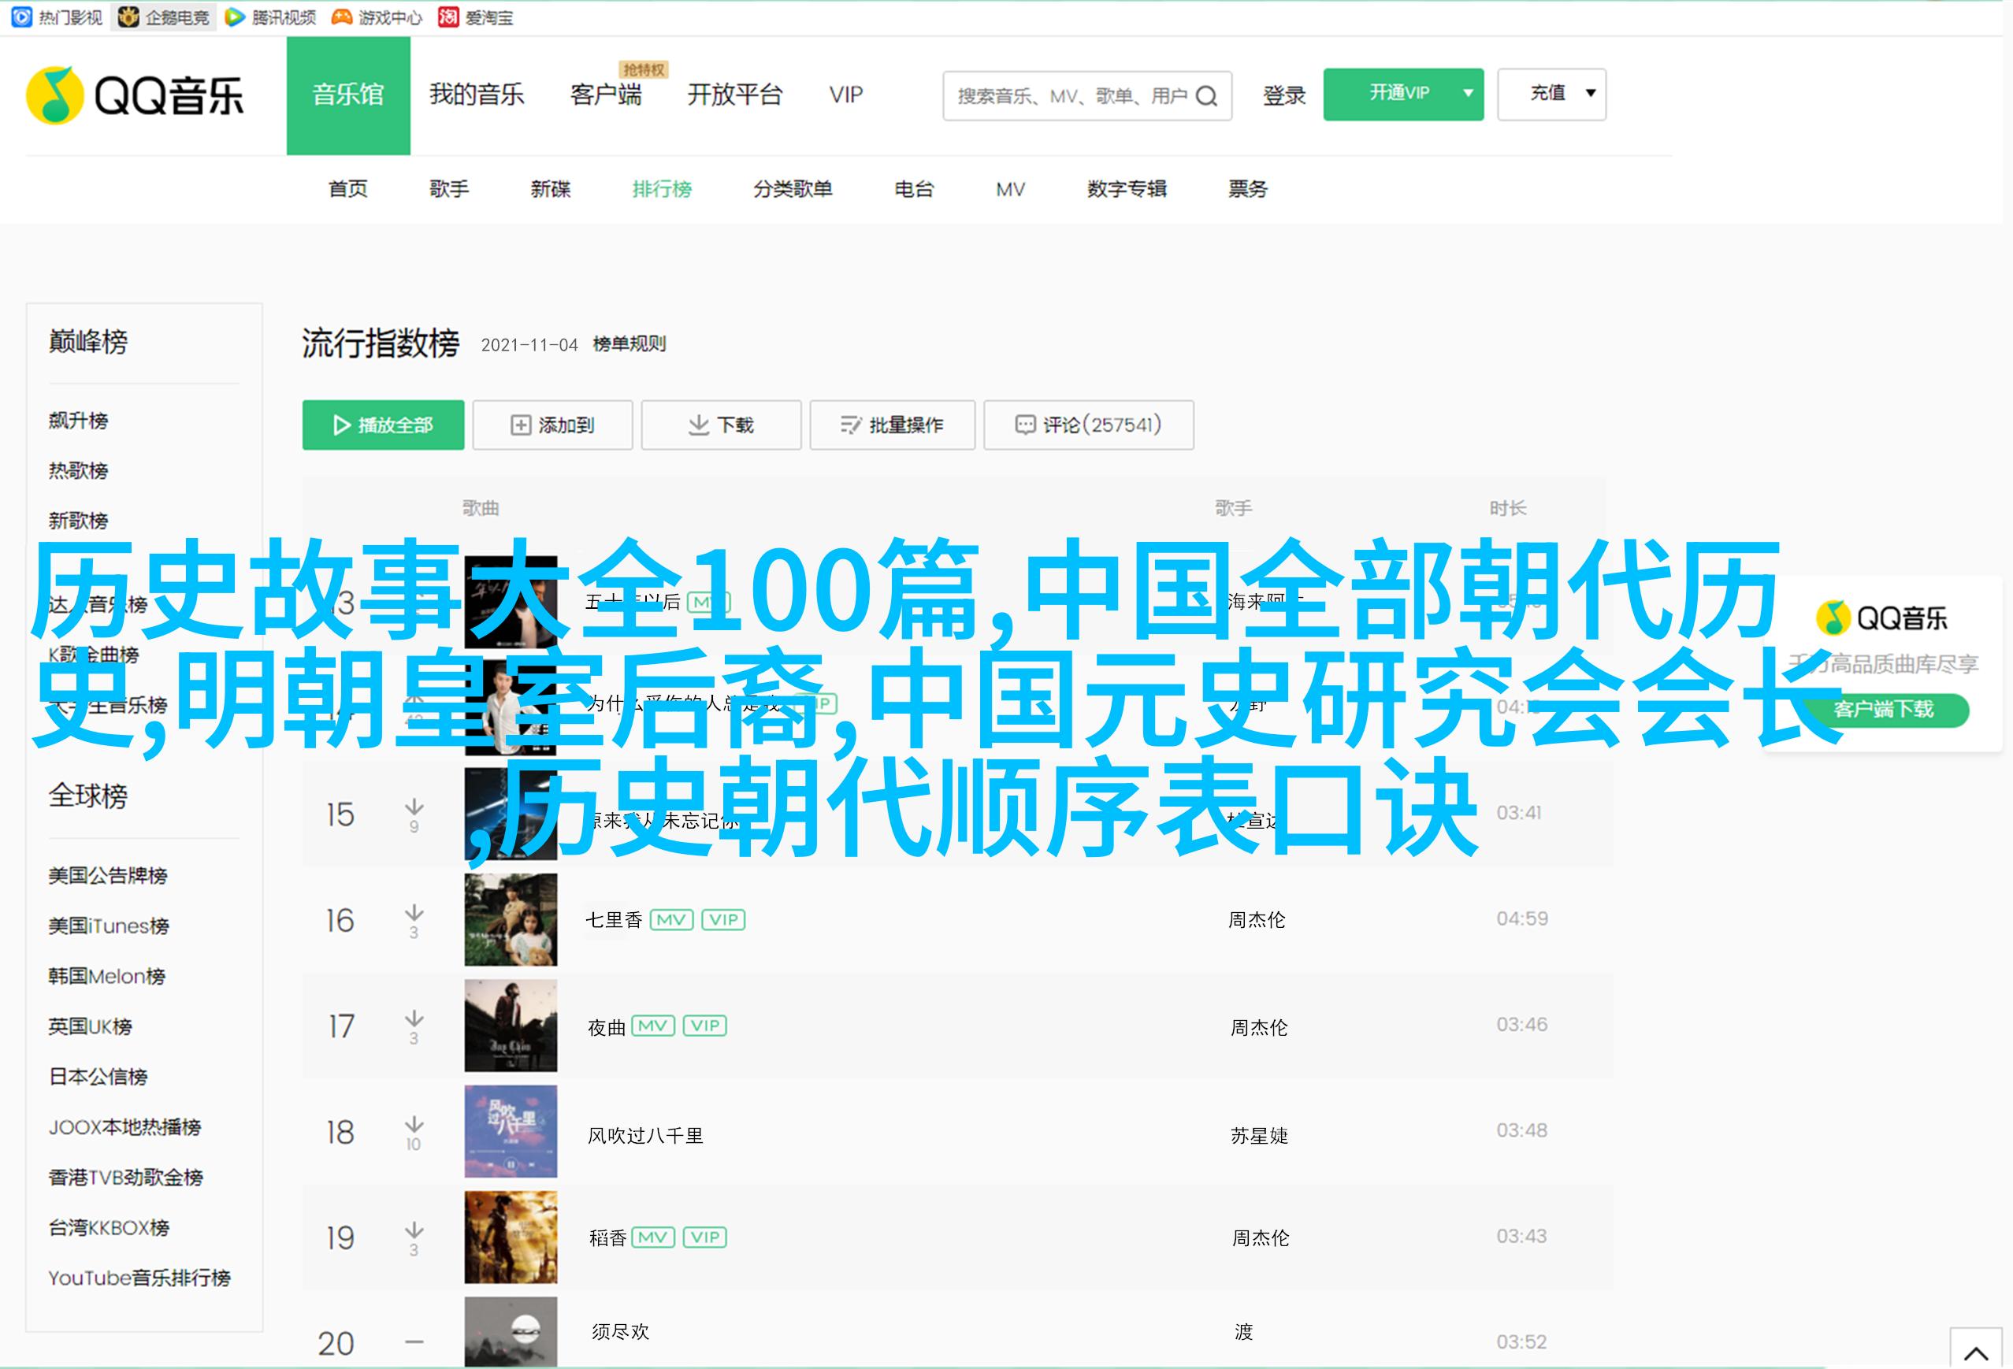Open 分类歌单 sub navigation
This screenshot has height=1369, width=2013.
[793, 189]
